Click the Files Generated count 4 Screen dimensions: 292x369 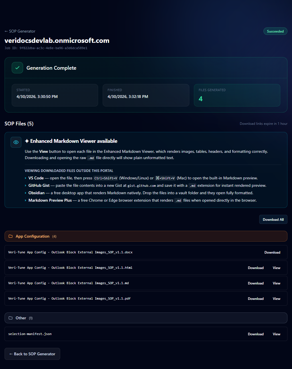point(200,99)
